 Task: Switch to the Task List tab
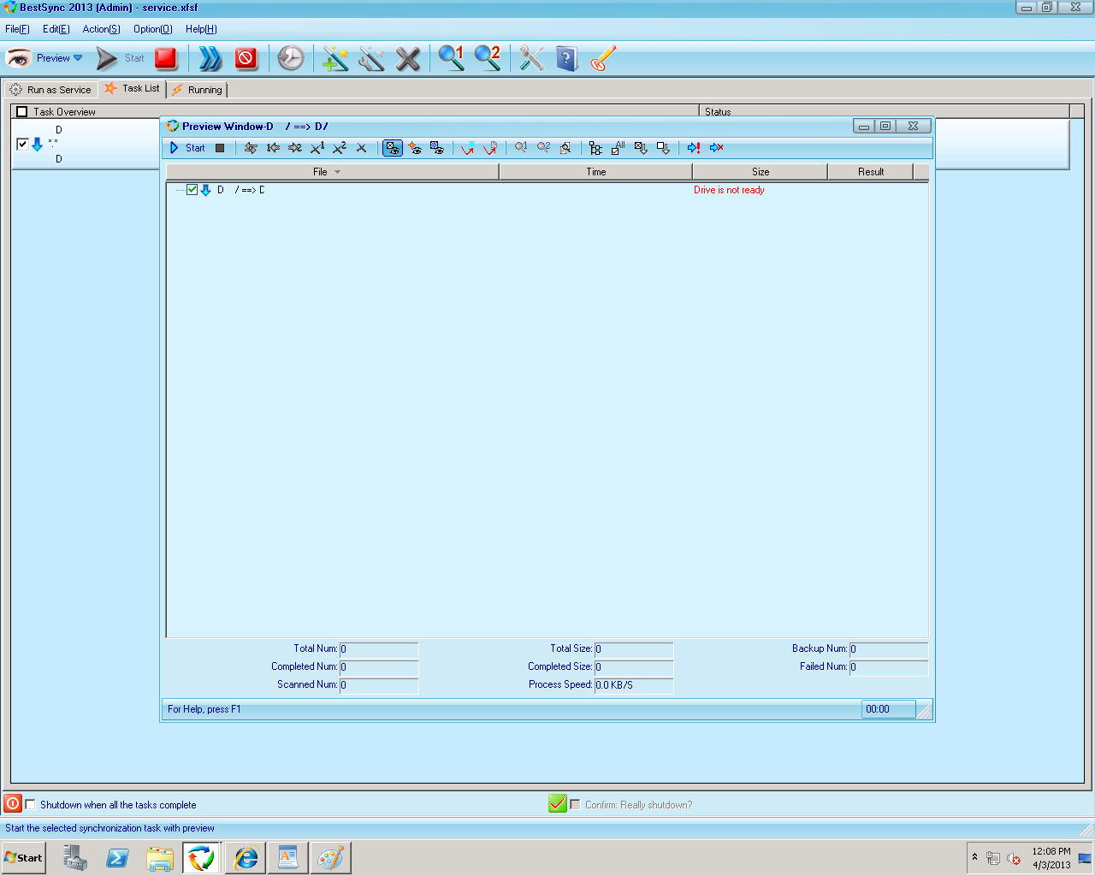[133, 88]
